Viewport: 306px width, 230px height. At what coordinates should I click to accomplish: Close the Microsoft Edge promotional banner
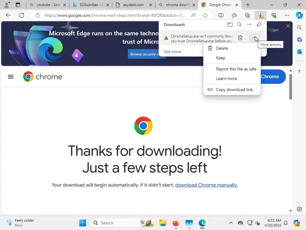288,26
